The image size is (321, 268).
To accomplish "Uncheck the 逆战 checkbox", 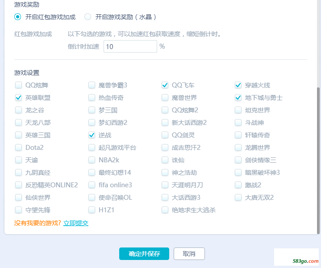I will [92, 135].
